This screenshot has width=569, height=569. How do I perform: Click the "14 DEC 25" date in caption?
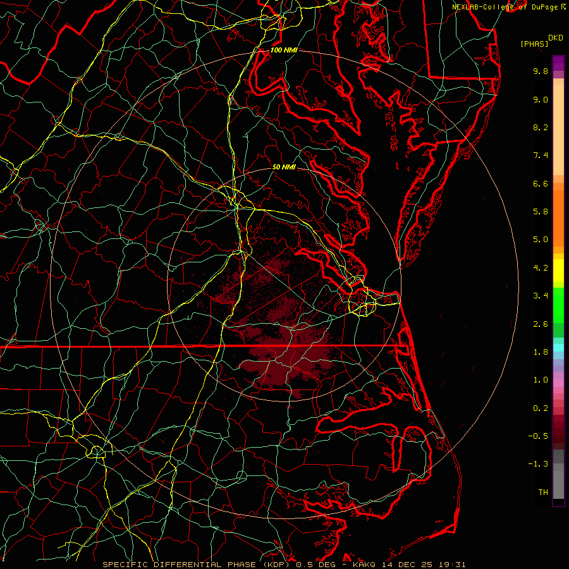point(408,565)
